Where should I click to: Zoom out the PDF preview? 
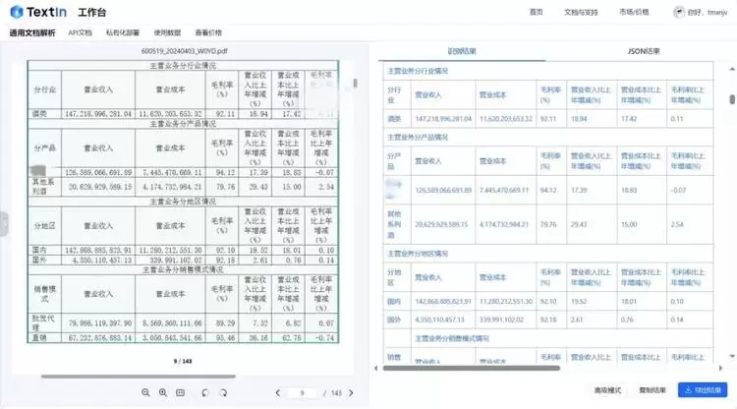[146, 392]
